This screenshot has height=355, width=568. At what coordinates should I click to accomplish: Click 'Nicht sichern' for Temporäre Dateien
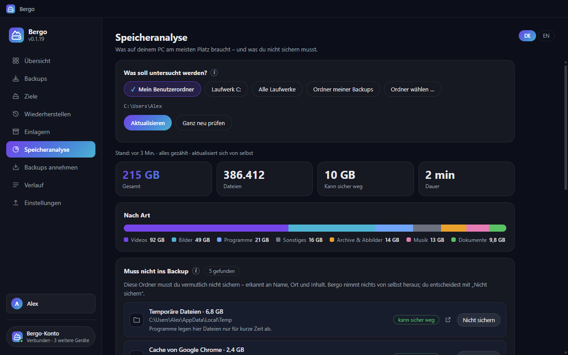point(479,320)
